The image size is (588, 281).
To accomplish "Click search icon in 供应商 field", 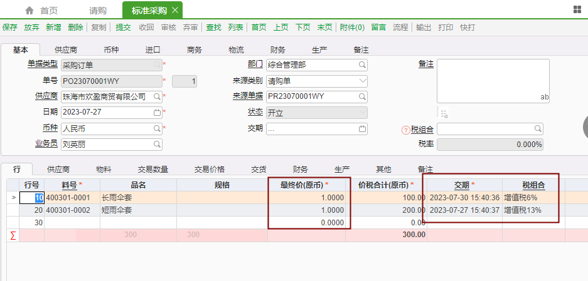I will click(157, 96).
